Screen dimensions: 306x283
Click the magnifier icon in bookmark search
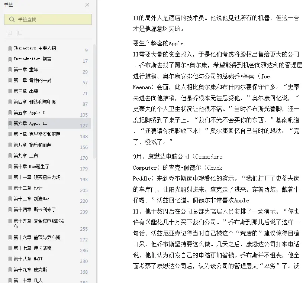(12, 19)
